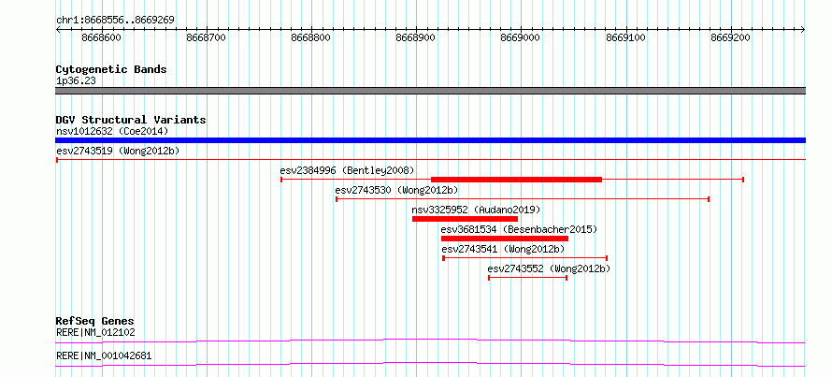Click the 8669100 ruler position
This screenshot has width=832, height=377.
626,37
